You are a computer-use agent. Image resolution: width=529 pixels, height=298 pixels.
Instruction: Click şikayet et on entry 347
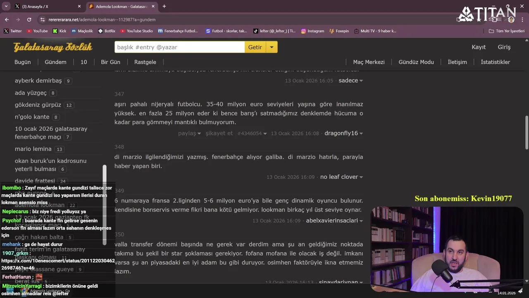click(x=219, y=133)
